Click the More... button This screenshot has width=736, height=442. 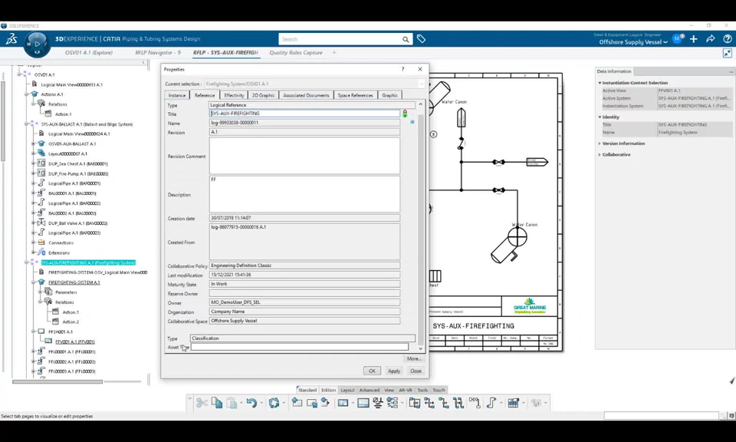tap(413, 359)
